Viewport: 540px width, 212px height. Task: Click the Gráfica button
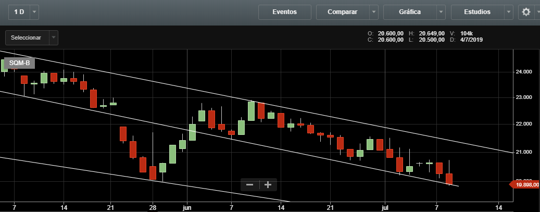(x=410, y=12)
